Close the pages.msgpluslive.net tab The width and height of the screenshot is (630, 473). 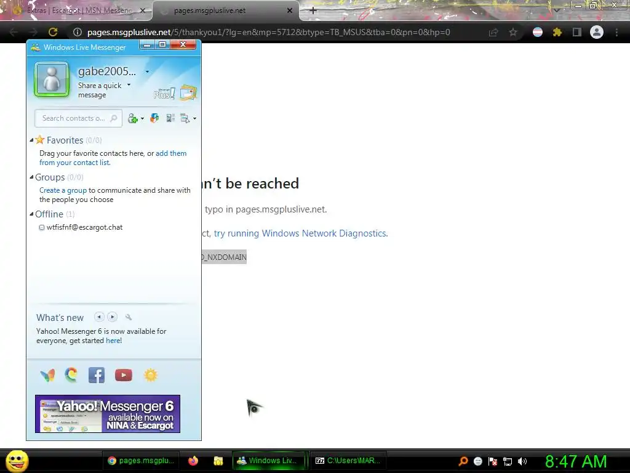click(290, 10)
